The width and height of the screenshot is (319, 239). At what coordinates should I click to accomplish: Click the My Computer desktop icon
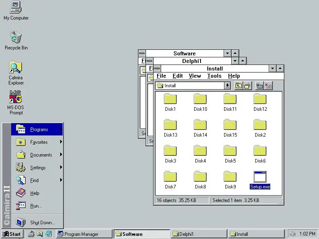pyautogui.click(x=16, y=11)
